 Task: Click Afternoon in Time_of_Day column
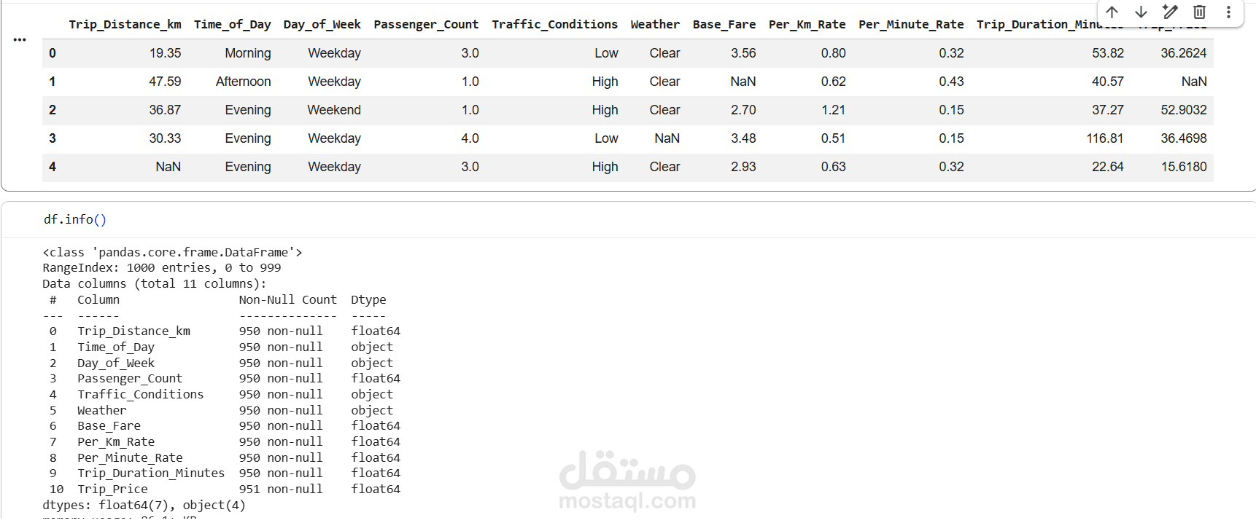click(243, 82)
